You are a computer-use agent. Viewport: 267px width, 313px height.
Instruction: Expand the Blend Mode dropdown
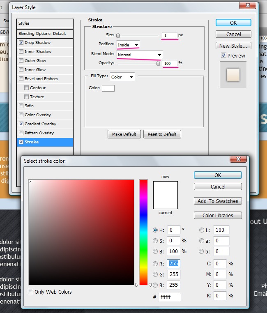pyautogui.click(x=140, y=55)
